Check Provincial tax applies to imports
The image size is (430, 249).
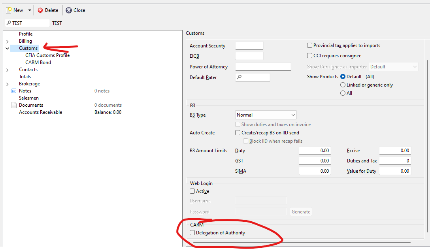[x=310, y=45]
